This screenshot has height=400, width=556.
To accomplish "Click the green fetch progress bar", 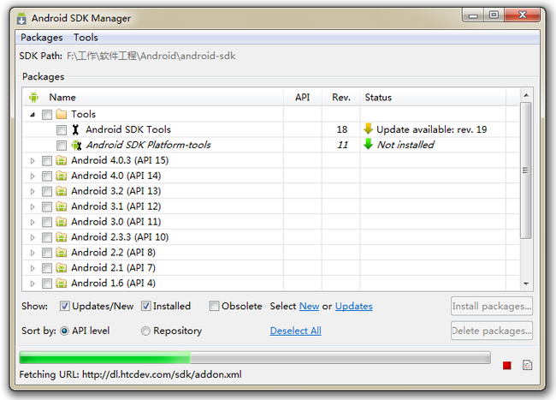I will coord(255,357).
